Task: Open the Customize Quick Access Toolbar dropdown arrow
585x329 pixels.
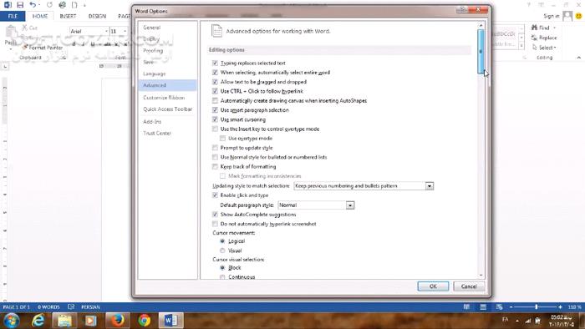Action: pos(84,5)
